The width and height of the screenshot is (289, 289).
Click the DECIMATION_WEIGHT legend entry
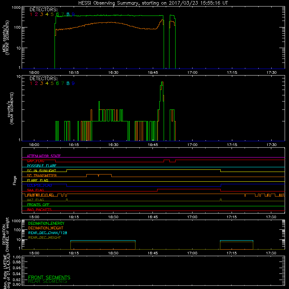(x=46, y=228)
